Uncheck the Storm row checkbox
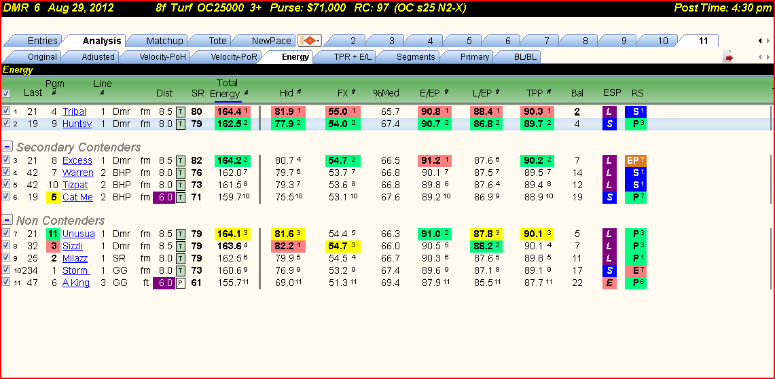The height and width of the screenshot is (379, 775). click(5, 269)
